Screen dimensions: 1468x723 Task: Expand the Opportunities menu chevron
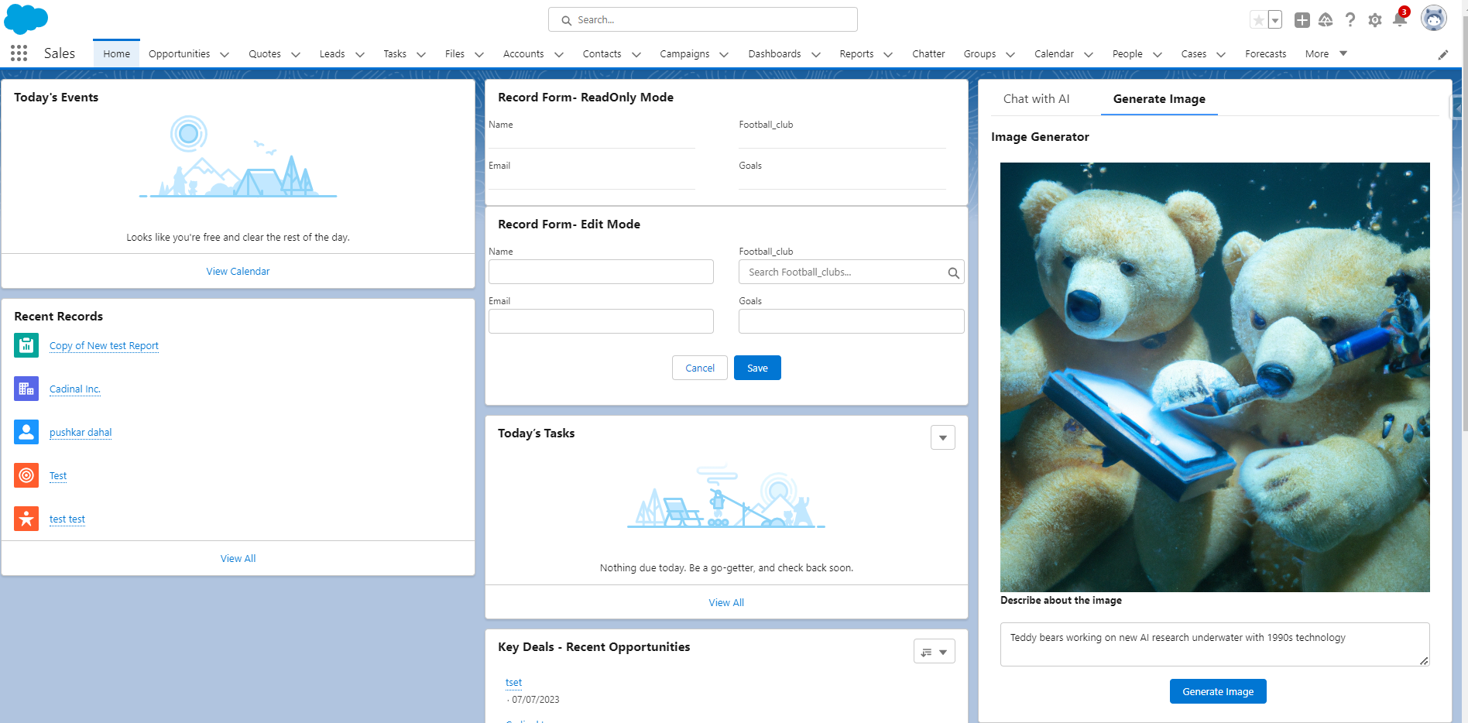point(225,54)
